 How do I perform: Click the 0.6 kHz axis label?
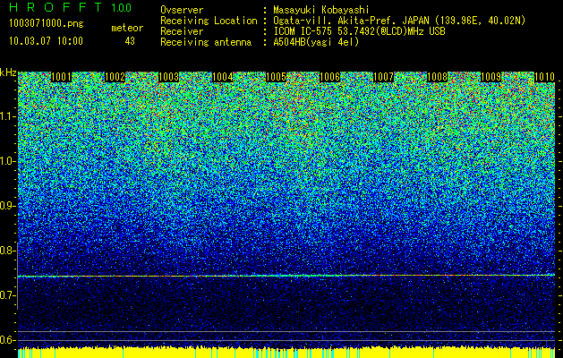coord(7,340)
